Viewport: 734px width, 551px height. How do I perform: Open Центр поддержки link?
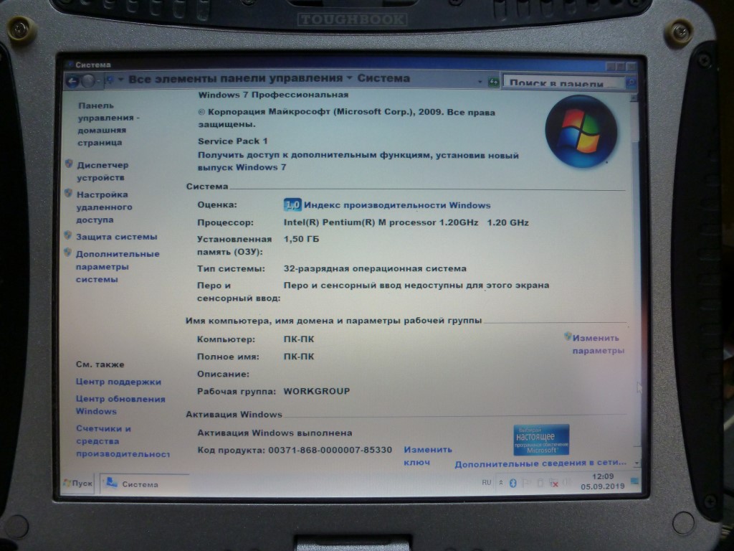(118, 382)
